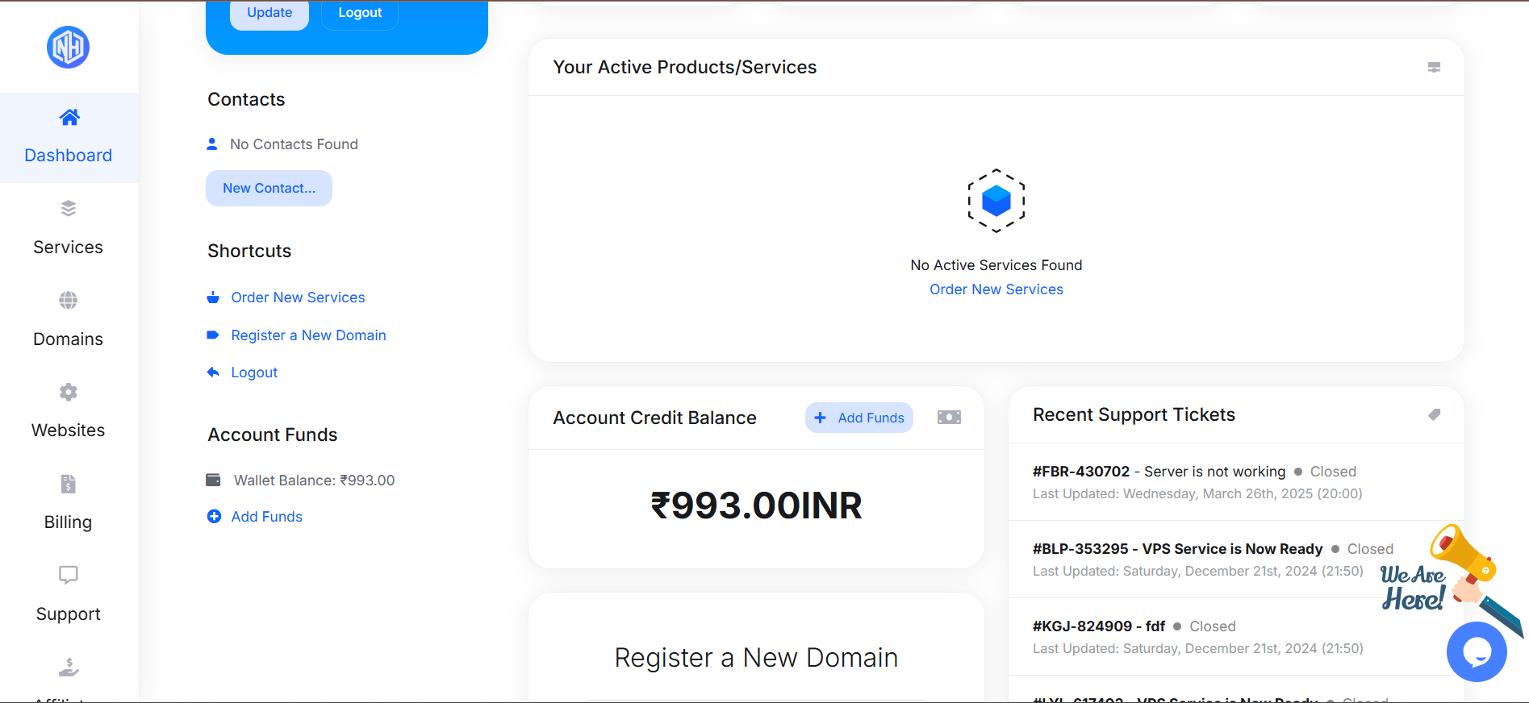
Task: Click the Logout shortcut link
Action: tap(254, 372)
